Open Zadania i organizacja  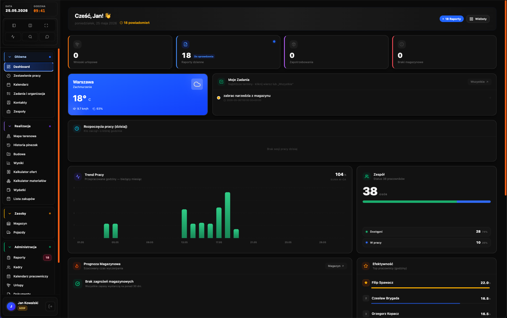(x=29, y=94)
